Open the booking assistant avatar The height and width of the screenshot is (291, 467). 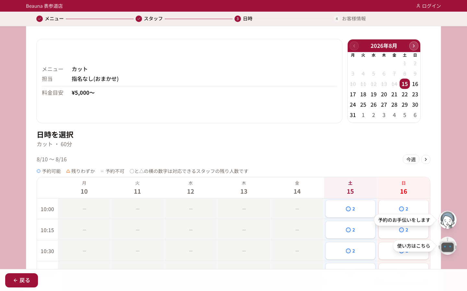448,220
